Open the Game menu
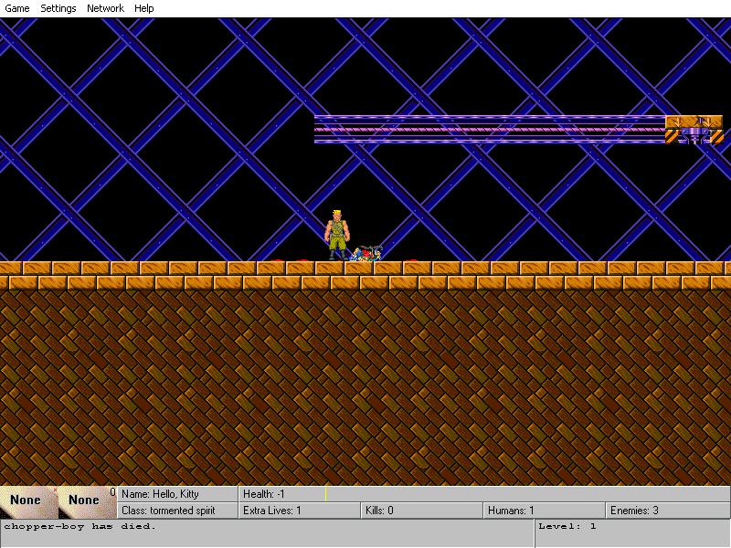Viewport: 731px width, 548px height. pyautogui.click(x=17, y=8)
